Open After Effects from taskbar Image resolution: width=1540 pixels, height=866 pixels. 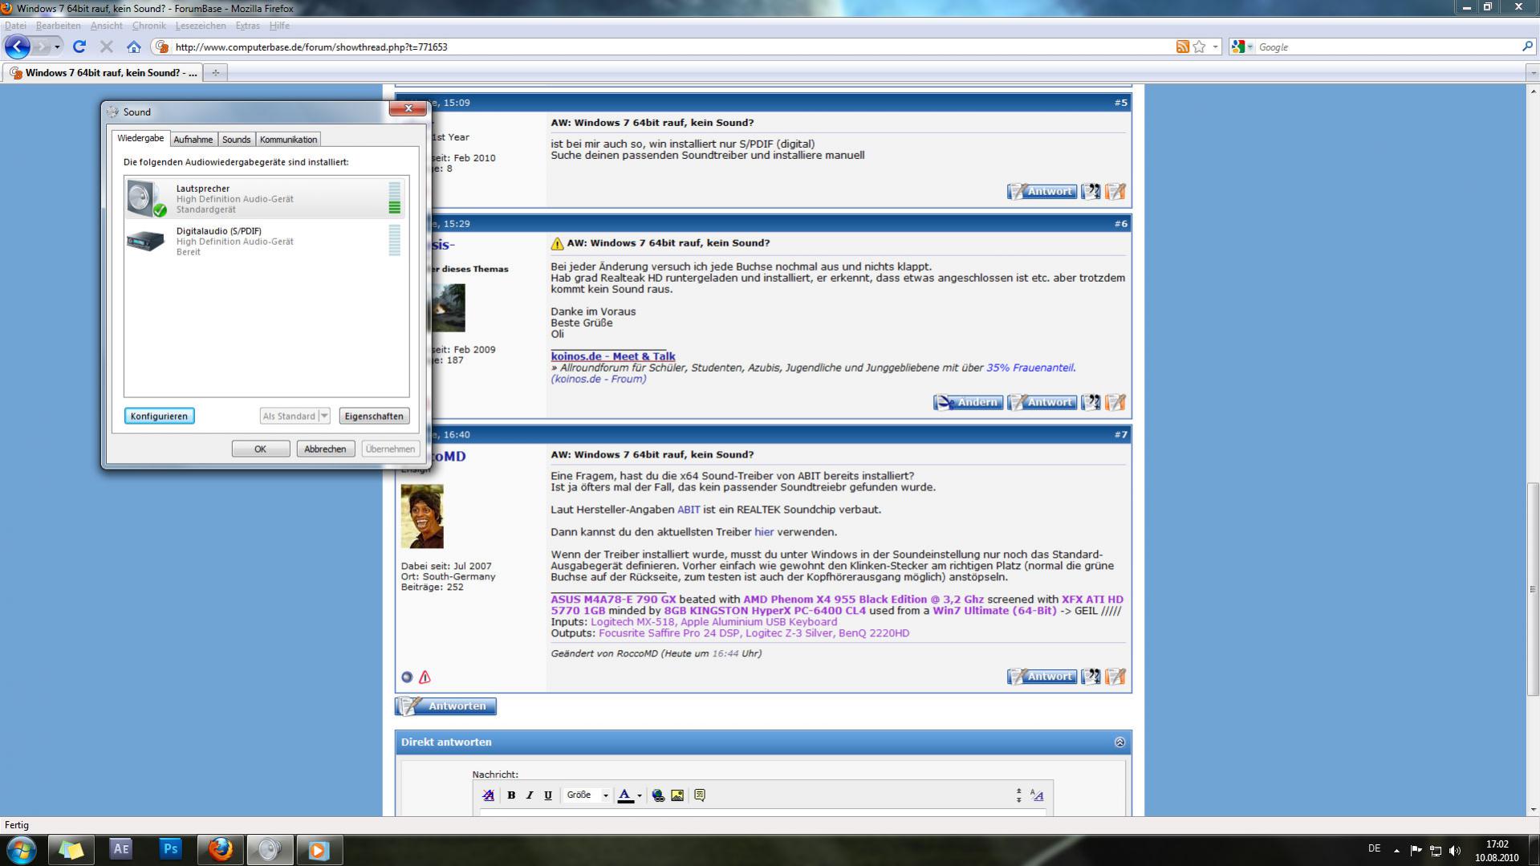(120, 849)
